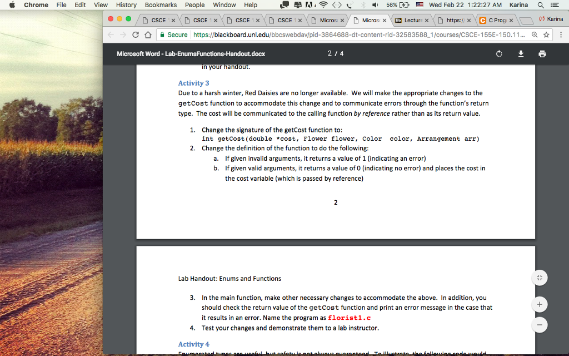Viewport: 569px width, 356px height.
Task: Open the History menu
Action: (126, 5)
